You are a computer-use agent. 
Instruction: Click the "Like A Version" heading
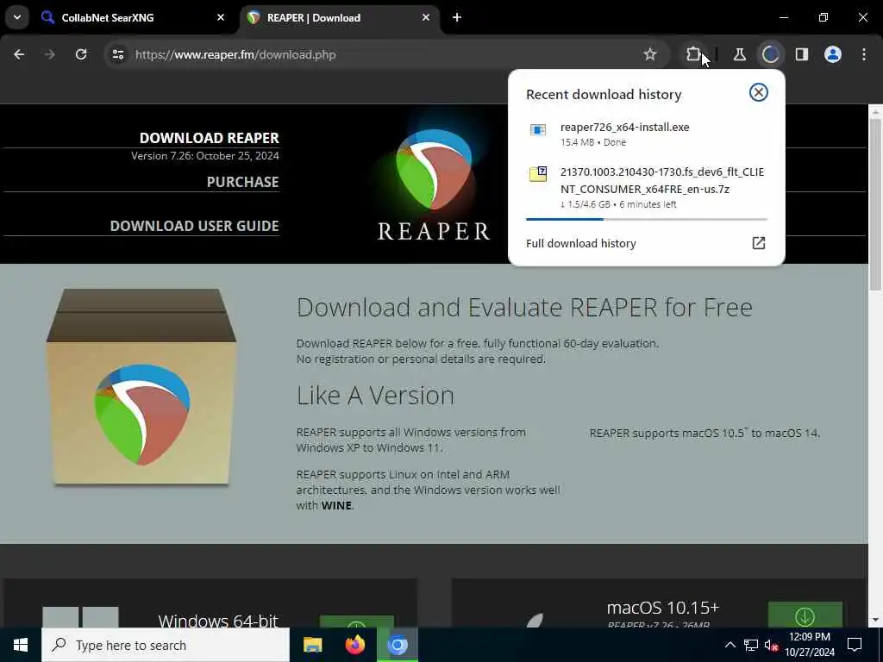pos(375,395)
